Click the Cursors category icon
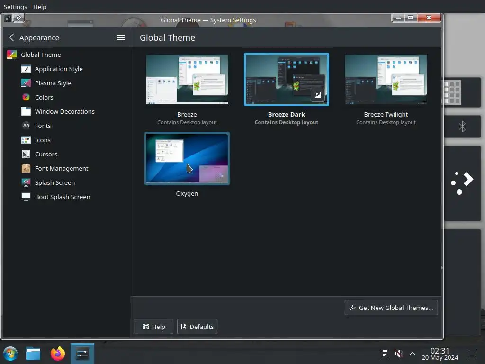This screenshot has width=485, height=364. pos(26,154)
